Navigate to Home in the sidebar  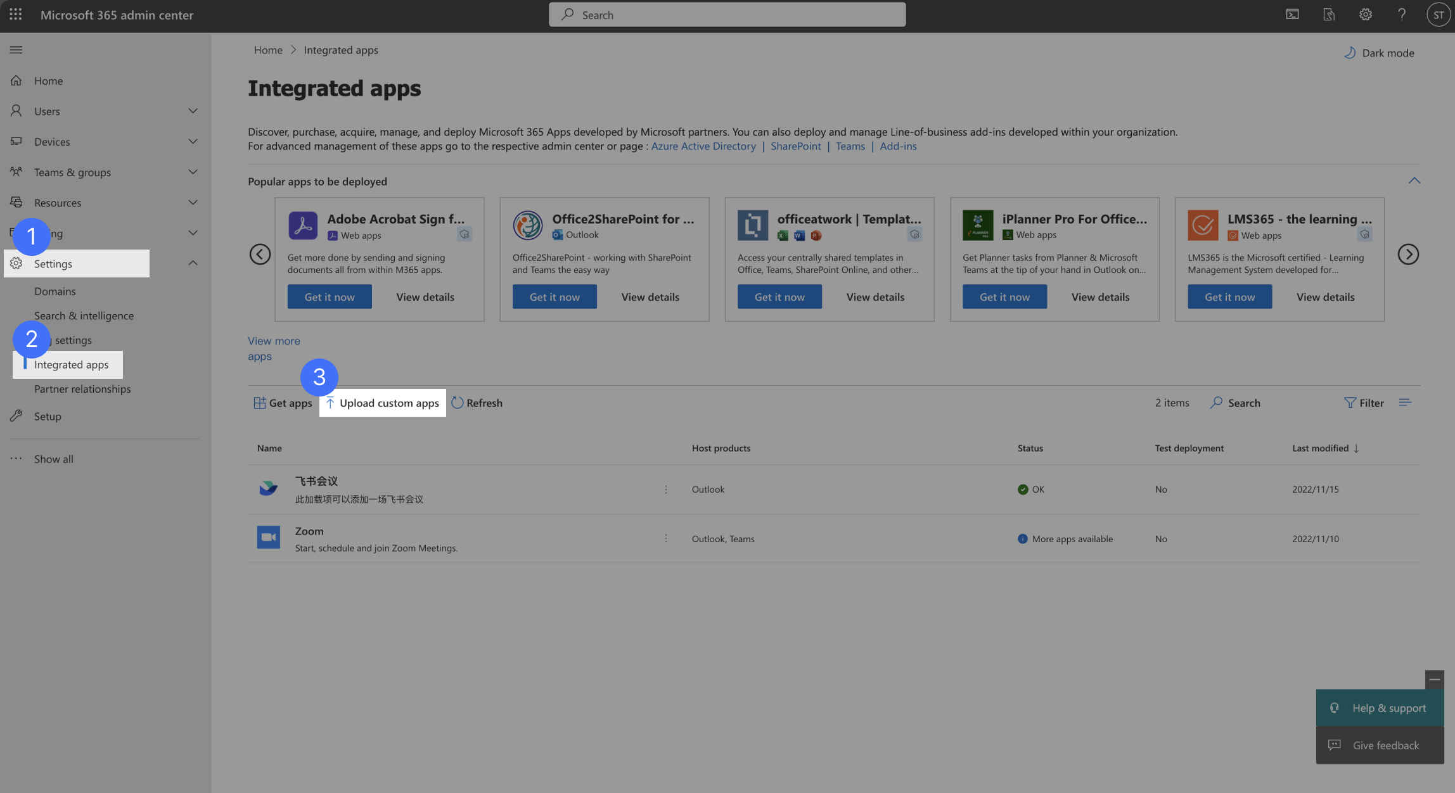[x=48, y=80]
